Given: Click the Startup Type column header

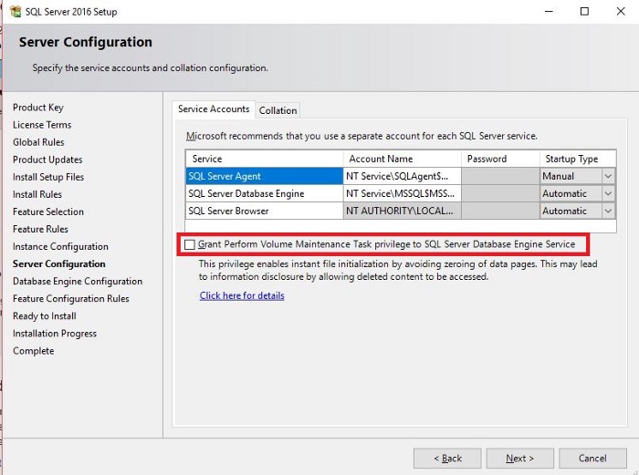Looking at the screenshot, I should pyautogui.click(x=578, y=159).
